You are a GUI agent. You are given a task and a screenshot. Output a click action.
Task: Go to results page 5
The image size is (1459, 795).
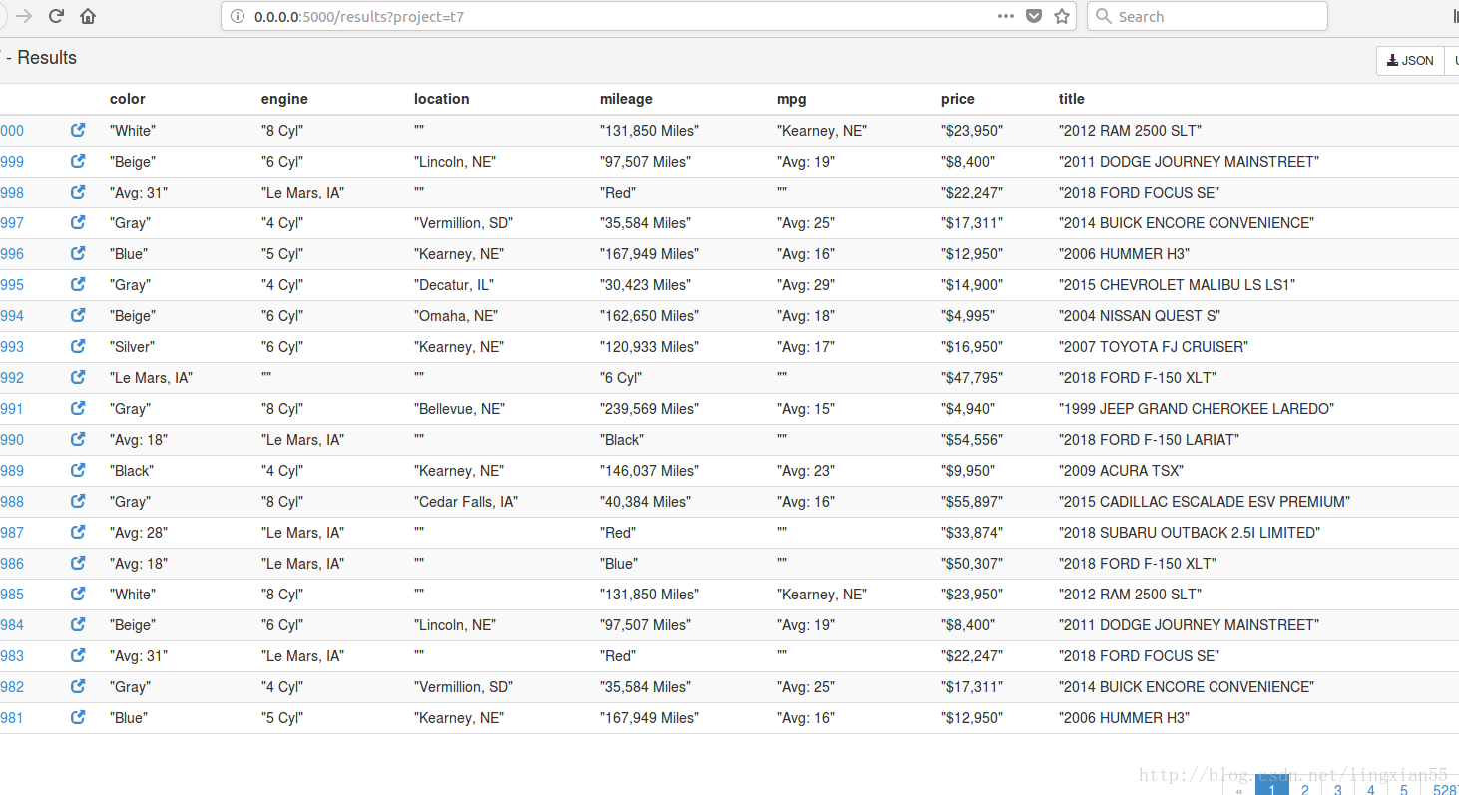pos(1404,787)
